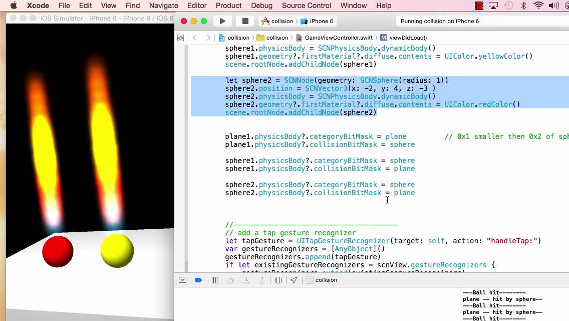The width and height of the screenshot is (569, 321).
Task: Select collision process in debug bar
Action: pyautogui.click(x=322, y=280)
